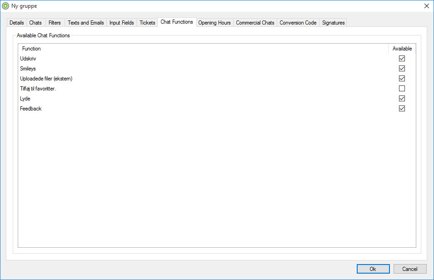Select the Texts and Emails tab
This screenshot has width=434, height=280.
coord(86,23)
